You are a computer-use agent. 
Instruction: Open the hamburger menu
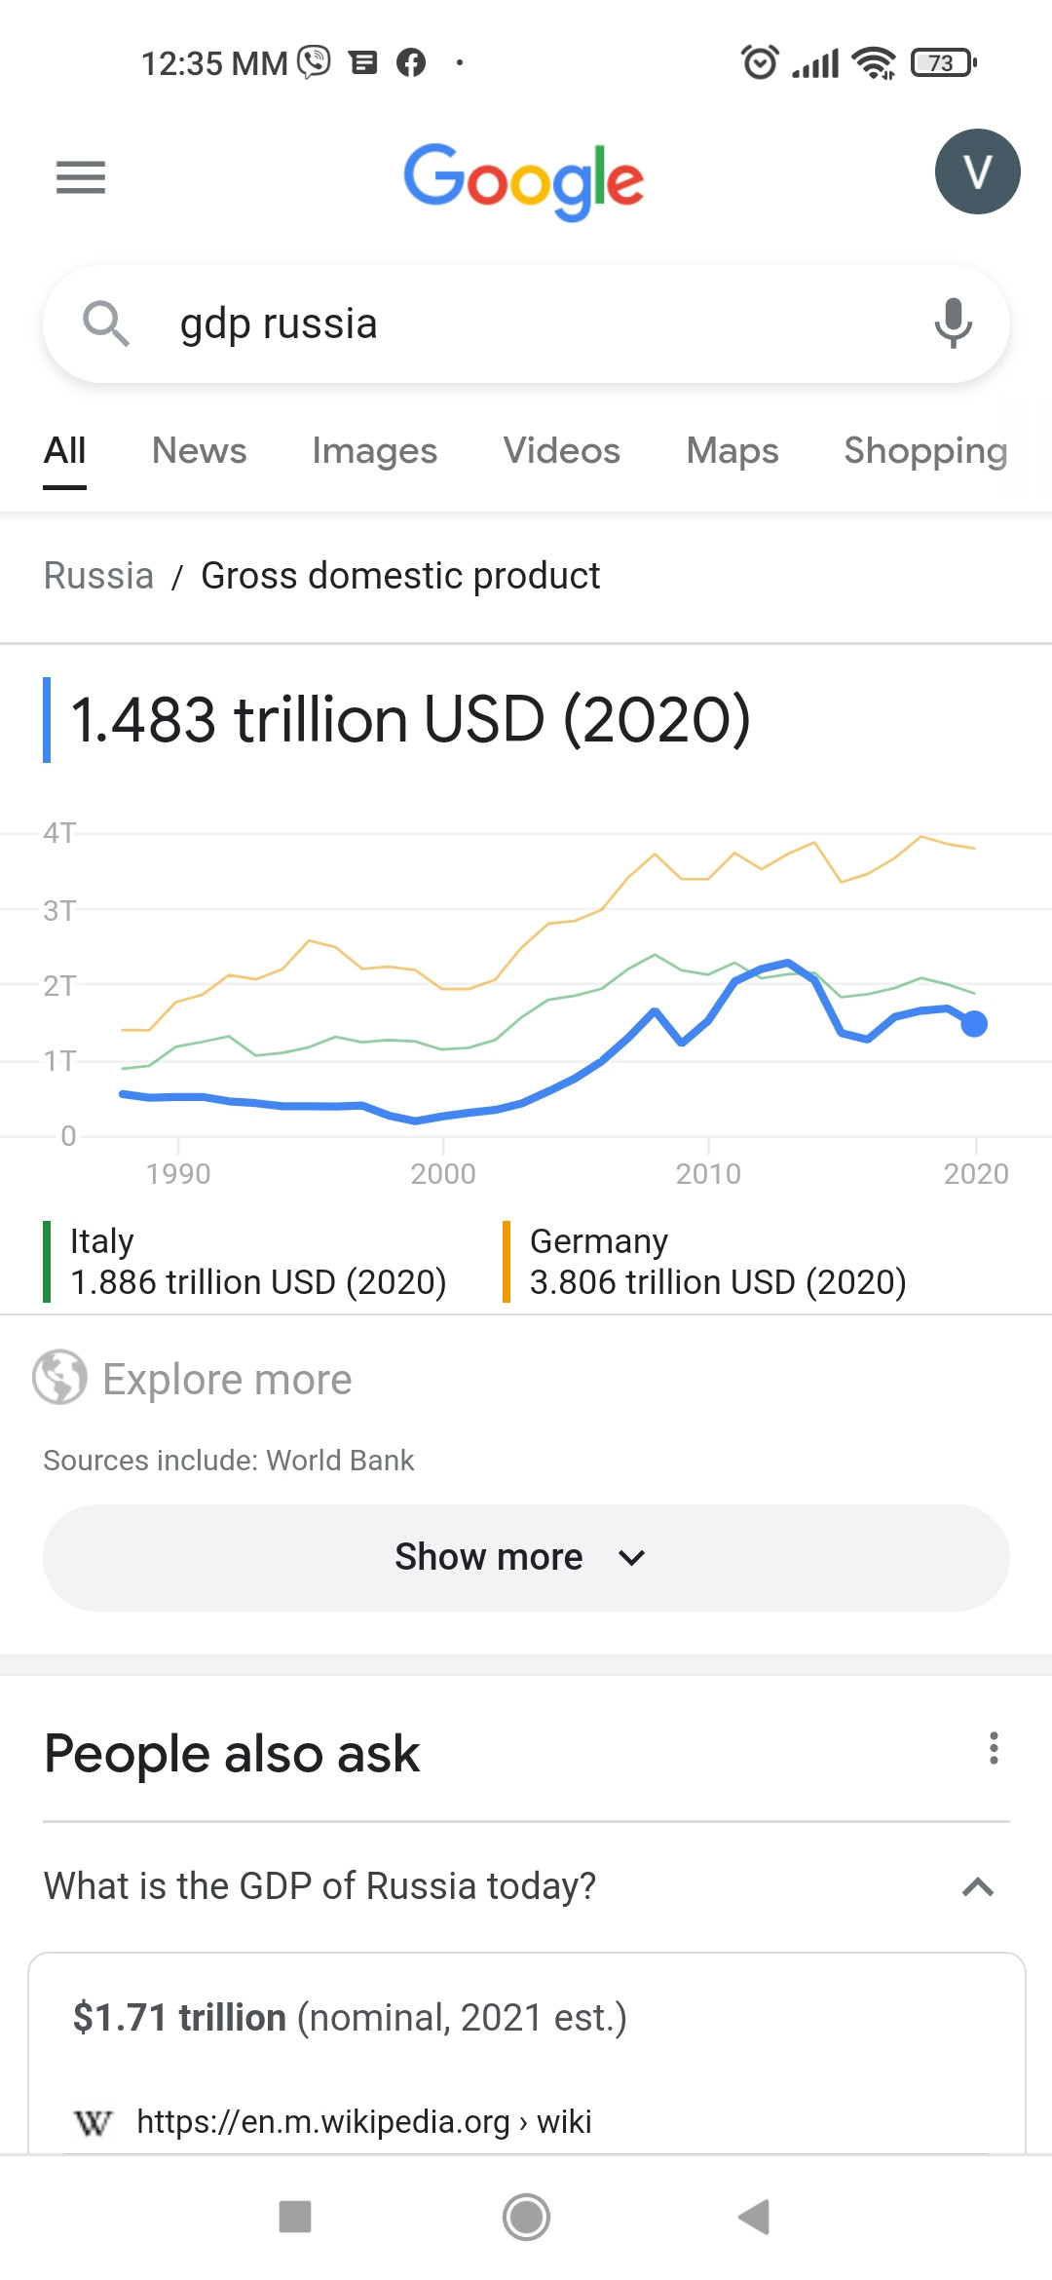(x=81, y=177)
